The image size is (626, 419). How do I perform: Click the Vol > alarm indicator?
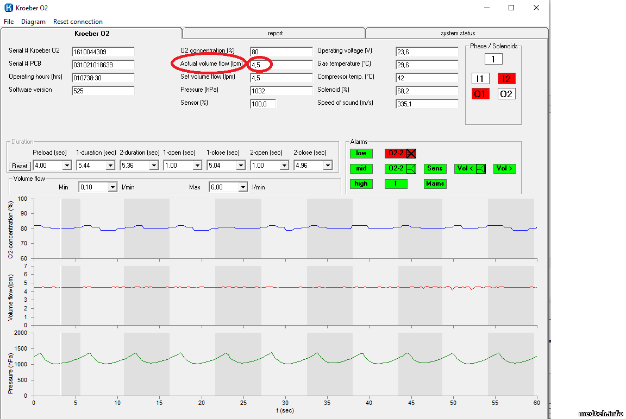(x=504, y=169)
